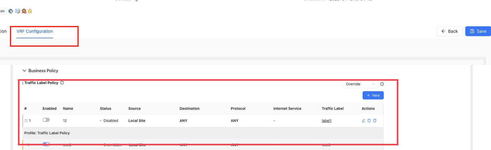This screenshot has width=491, height=150.
Task: Add a New traffic label policy
Action: coord(373,95)
